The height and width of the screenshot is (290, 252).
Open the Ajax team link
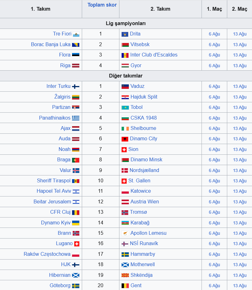[x=66, y=128]
